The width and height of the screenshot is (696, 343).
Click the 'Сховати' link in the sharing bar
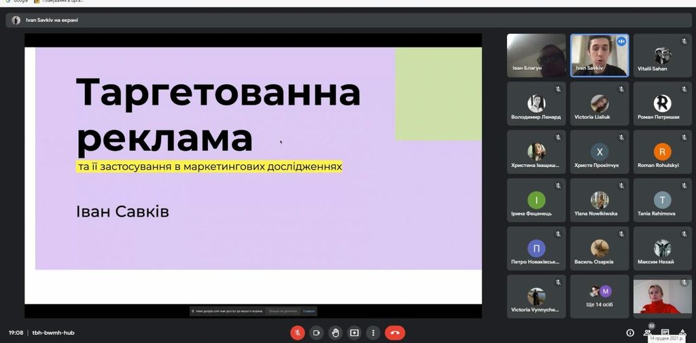tap(309, 311)
